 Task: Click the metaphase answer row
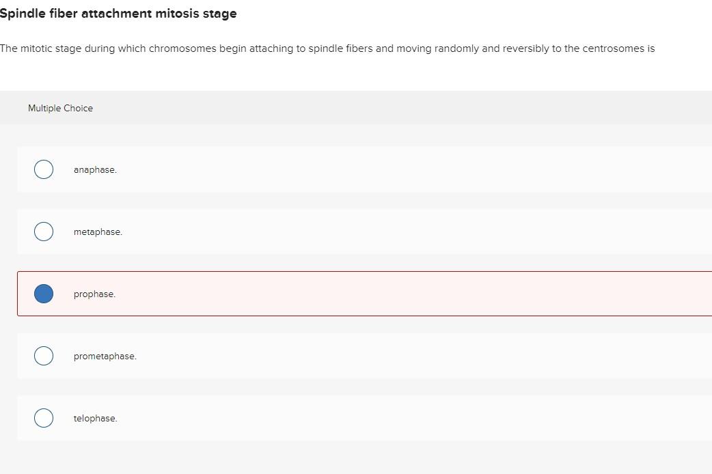342,232
